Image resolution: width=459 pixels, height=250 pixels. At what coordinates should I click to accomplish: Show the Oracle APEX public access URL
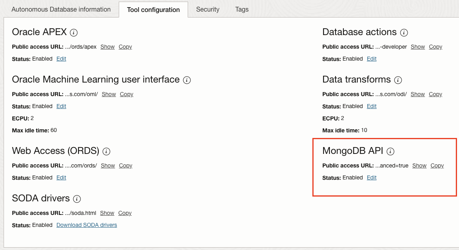pyautogui.click(x=108, y=47)
